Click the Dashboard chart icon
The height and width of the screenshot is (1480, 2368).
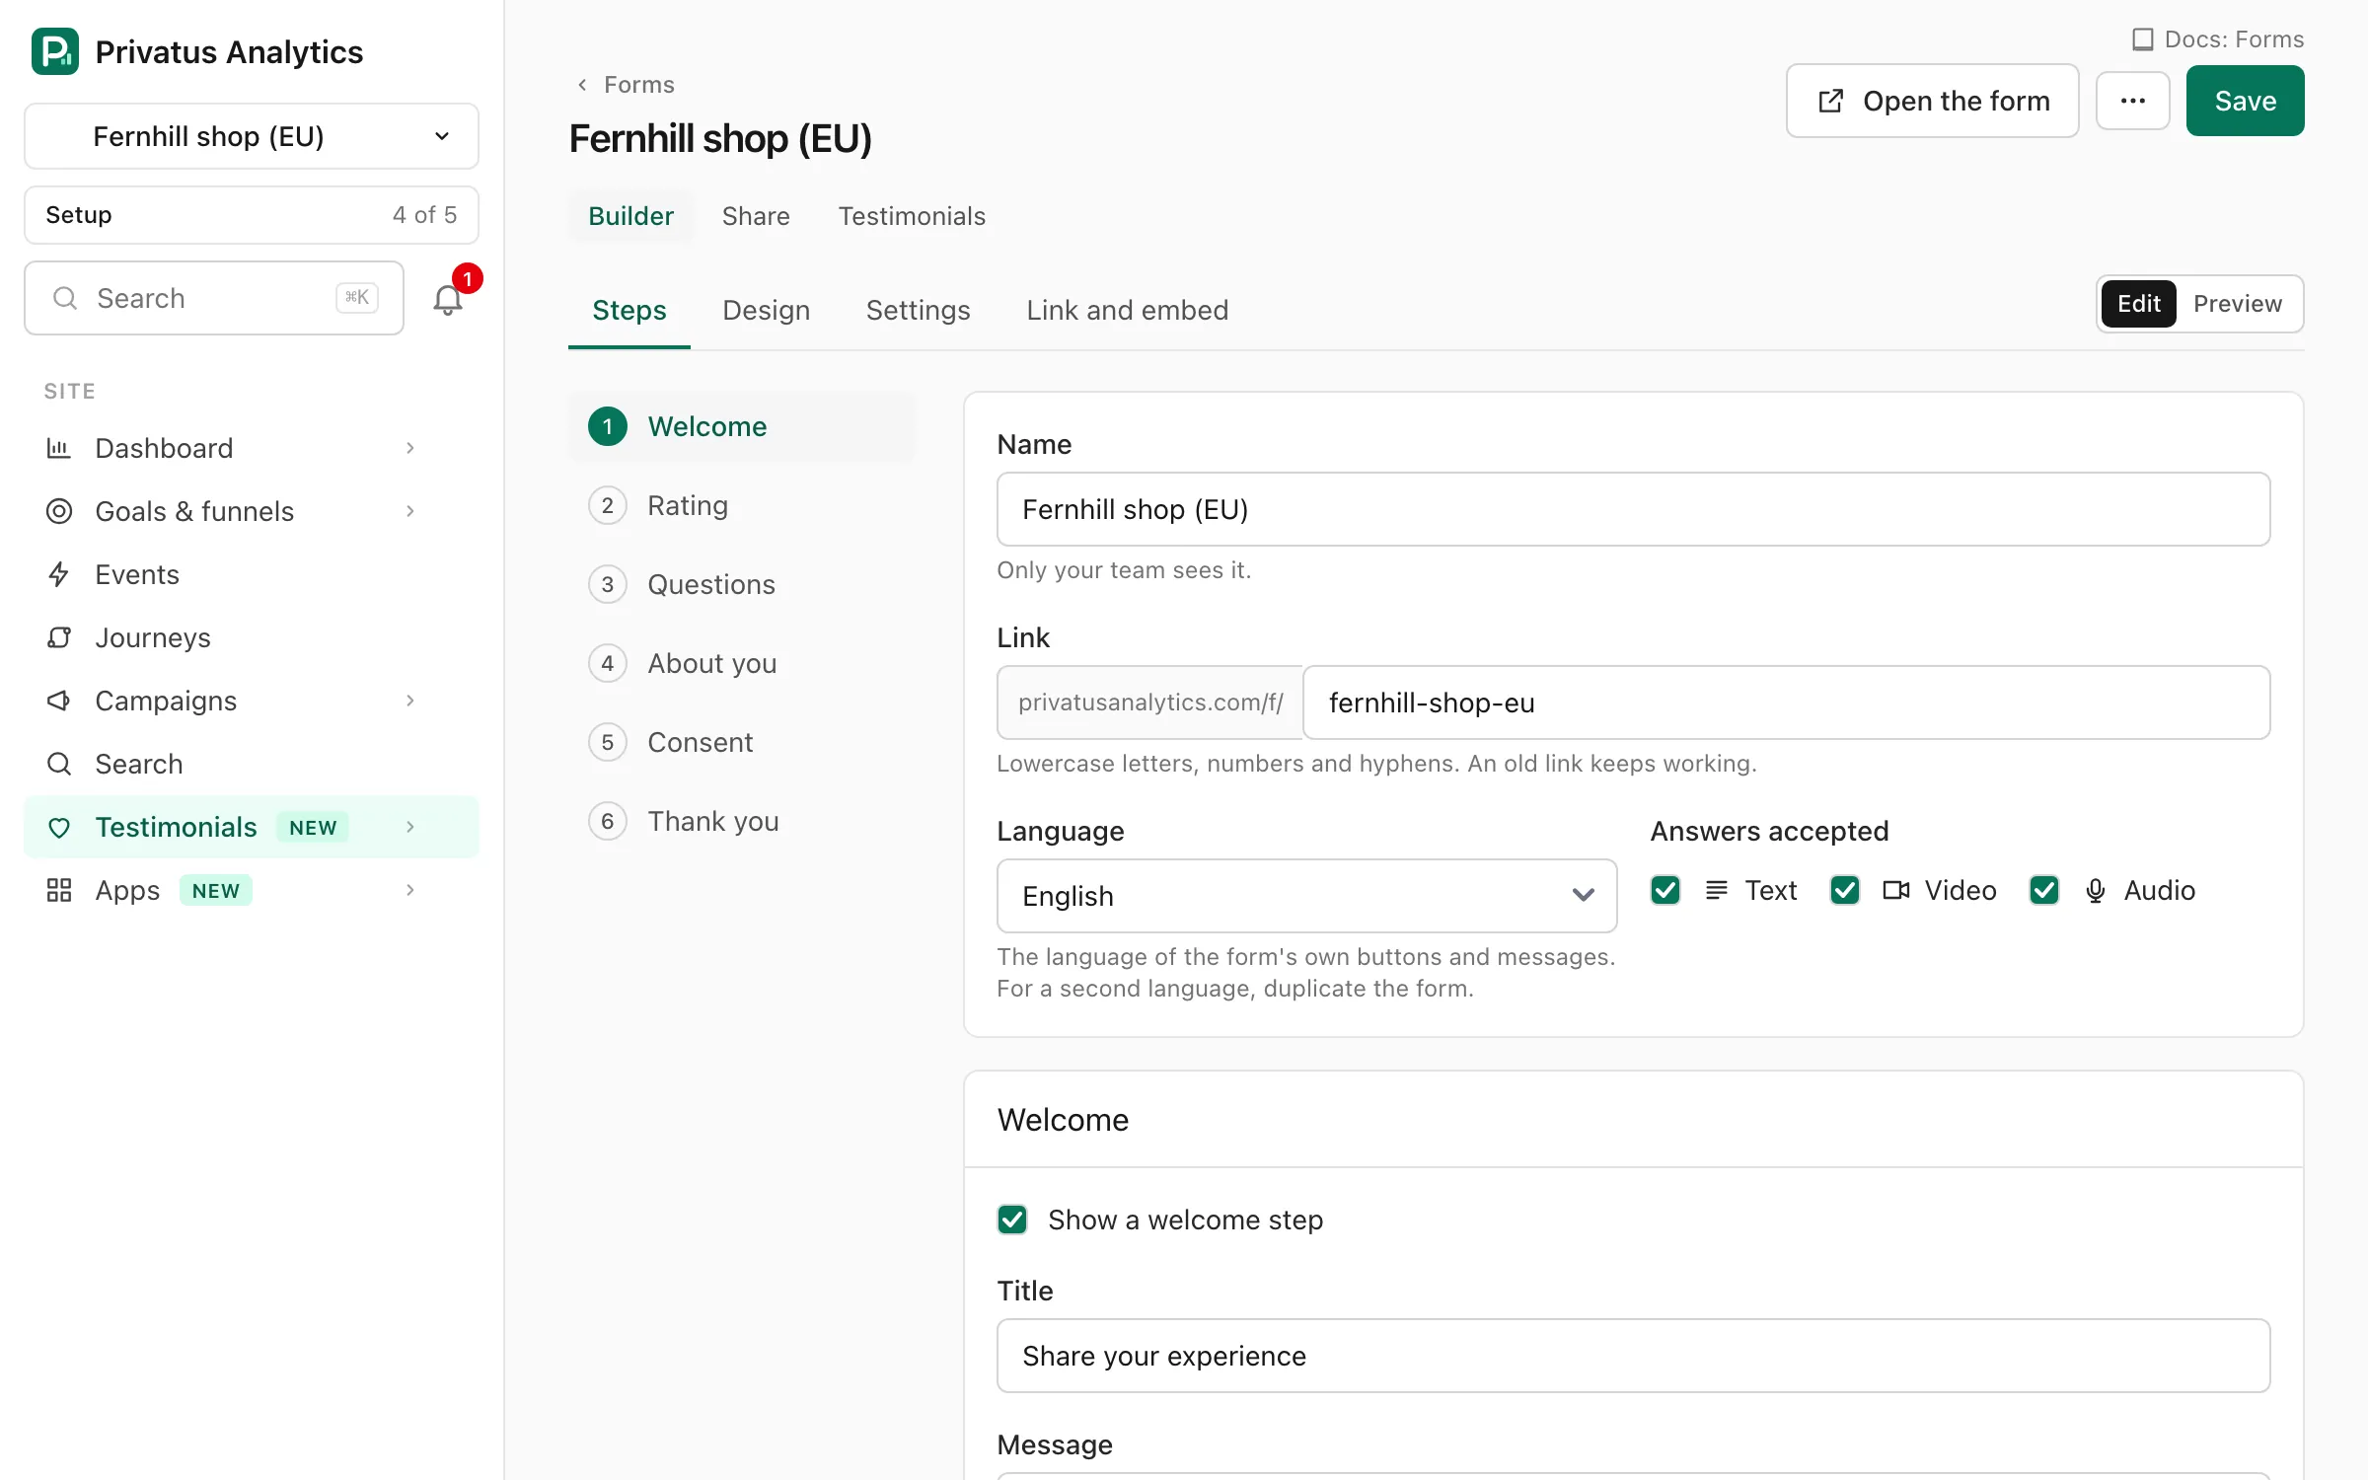(x=59, y=448)
